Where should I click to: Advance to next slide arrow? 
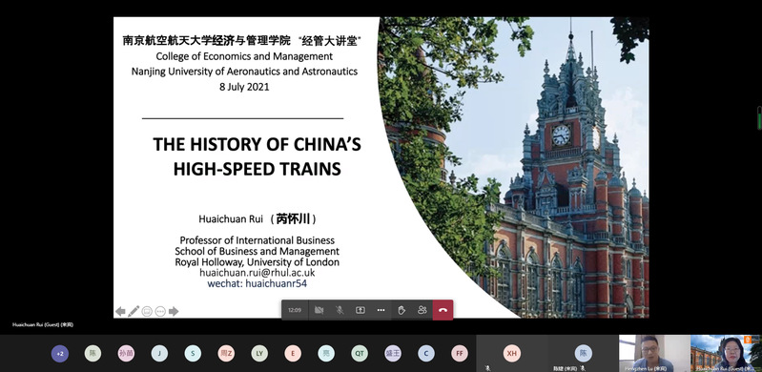click(x=174, y=311)
